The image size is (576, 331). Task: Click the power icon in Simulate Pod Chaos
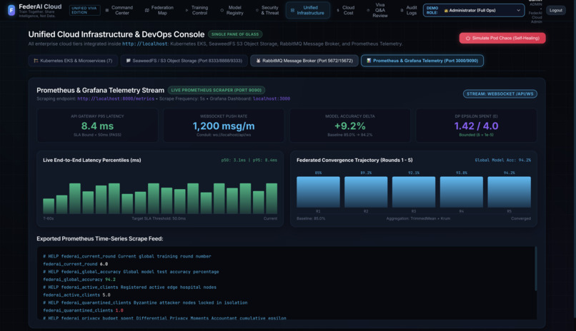pyautogui.click(x=467, y=38)
